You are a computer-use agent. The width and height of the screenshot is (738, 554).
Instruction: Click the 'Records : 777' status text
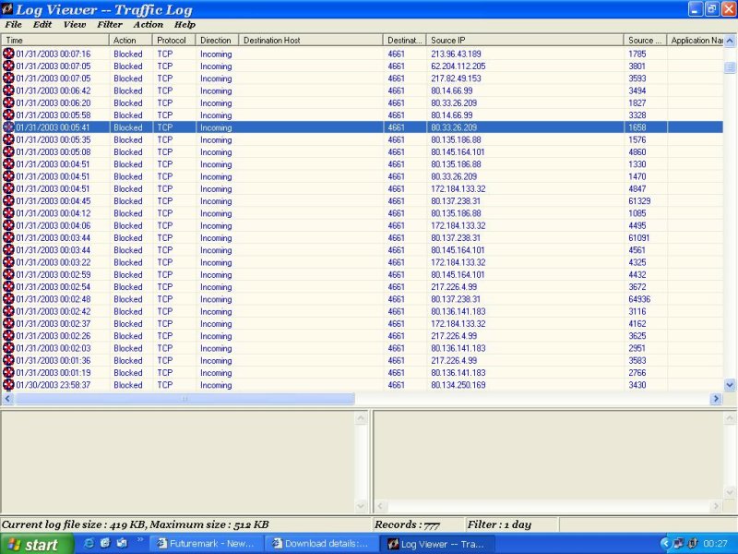click(407, 524)
